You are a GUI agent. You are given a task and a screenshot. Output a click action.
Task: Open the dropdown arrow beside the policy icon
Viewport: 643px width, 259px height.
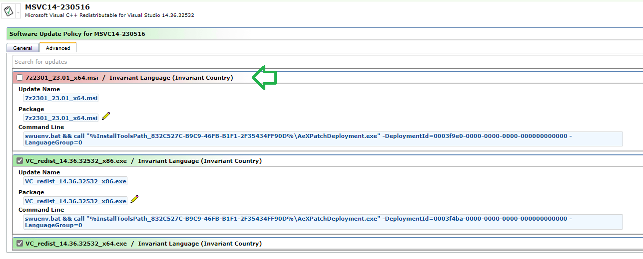(18, 11)
